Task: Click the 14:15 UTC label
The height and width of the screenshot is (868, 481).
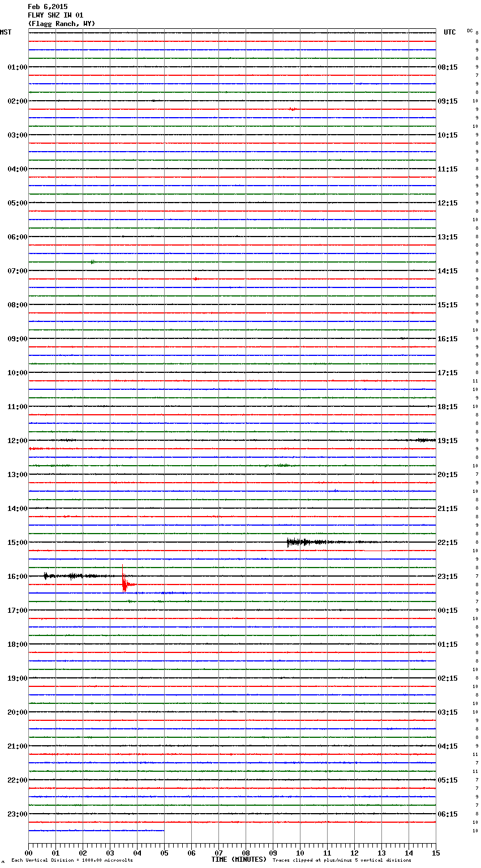Action: pos(448,271)
